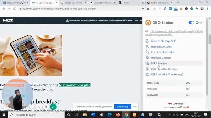Click the Indexable row label
The width and height of the screenshot is (211, 118).
click(152, 89)
